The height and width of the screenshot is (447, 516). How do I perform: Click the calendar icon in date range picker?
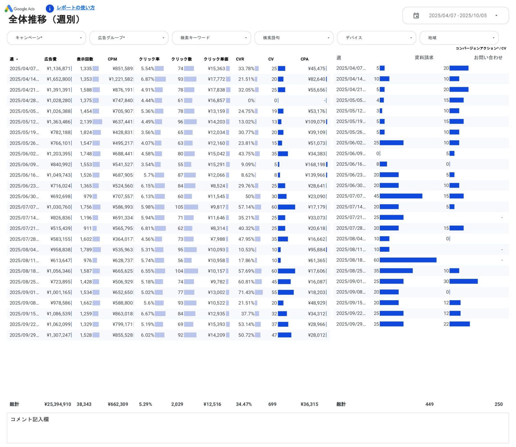click(x=416, y=15)
